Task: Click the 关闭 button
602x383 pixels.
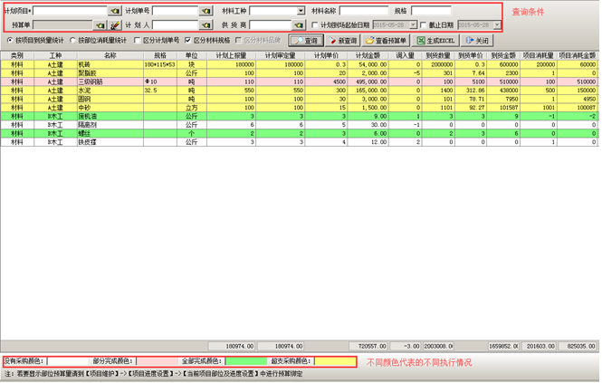Action: point(477,41)
